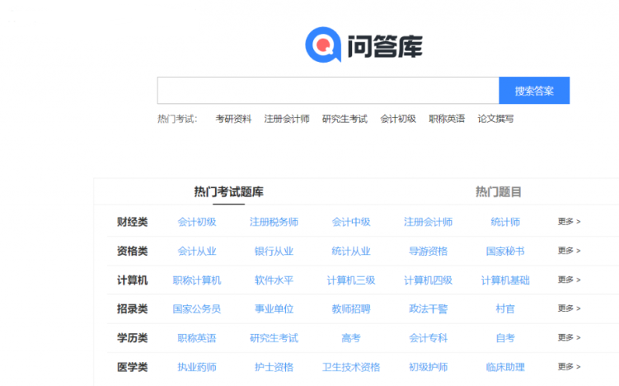
Task: Open the 村官 question bank
Action: tap(505, 309)
